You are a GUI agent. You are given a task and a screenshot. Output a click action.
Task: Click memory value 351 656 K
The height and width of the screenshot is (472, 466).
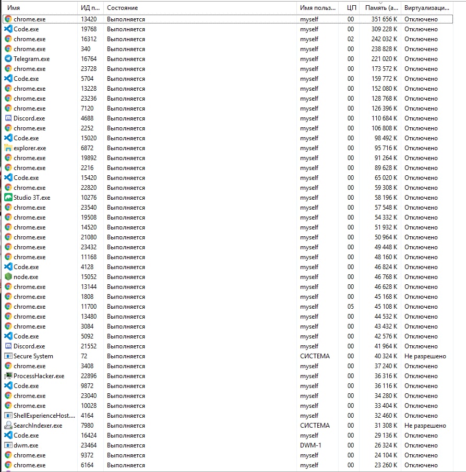pyautogui.click(x=385, y=19)
